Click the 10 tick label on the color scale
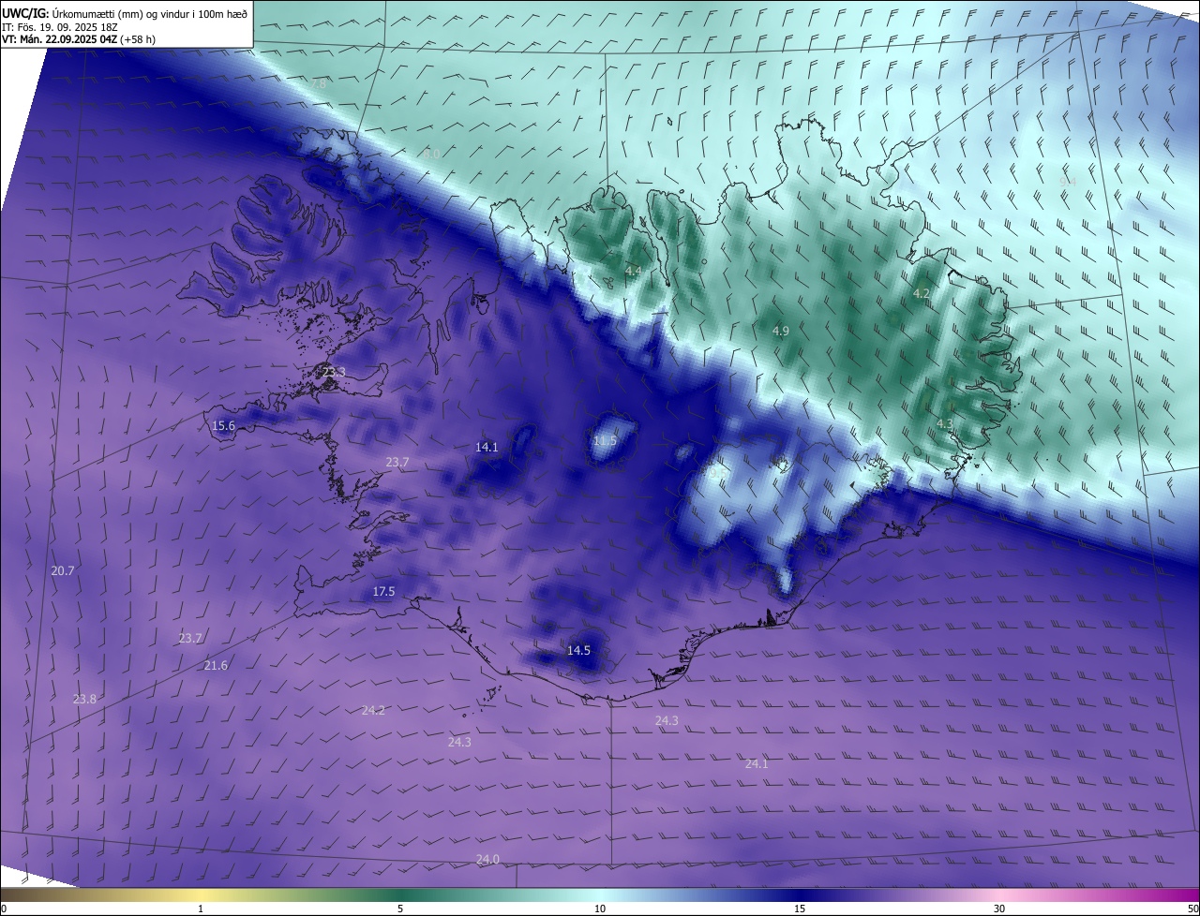This screenshot has width=1200, height=916. pos(600,909)
